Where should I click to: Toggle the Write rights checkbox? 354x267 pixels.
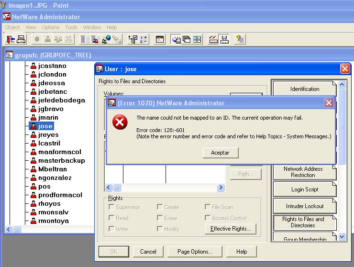coord(111,229)
